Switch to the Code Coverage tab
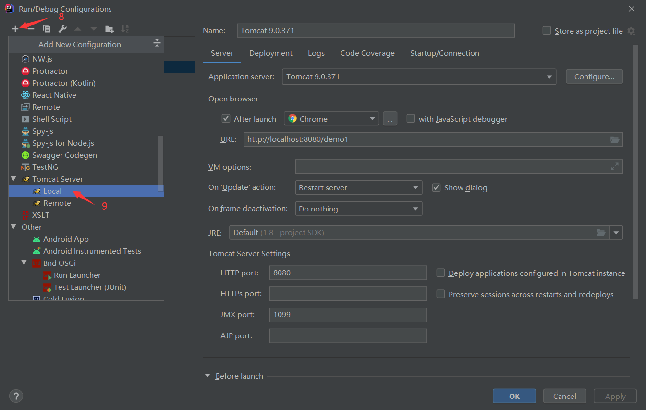 point(367,53)
